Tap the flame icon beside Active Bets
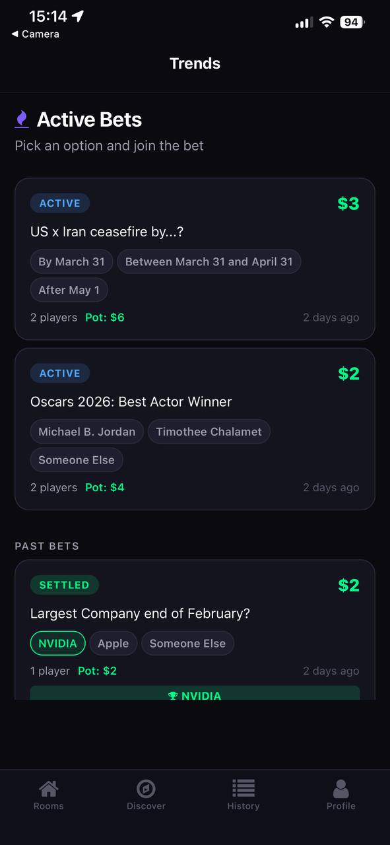 (22, 119)
